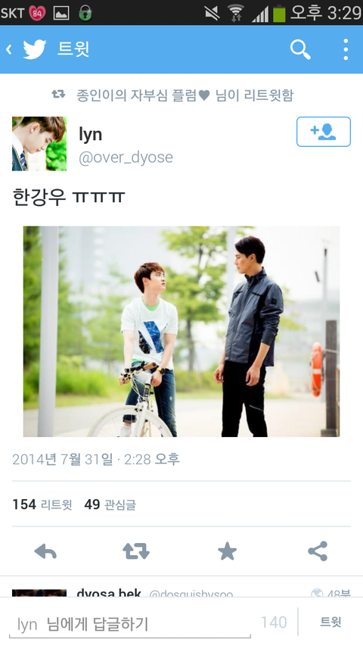
Task: Tap the back arrow in header
Action: [8, 49]
